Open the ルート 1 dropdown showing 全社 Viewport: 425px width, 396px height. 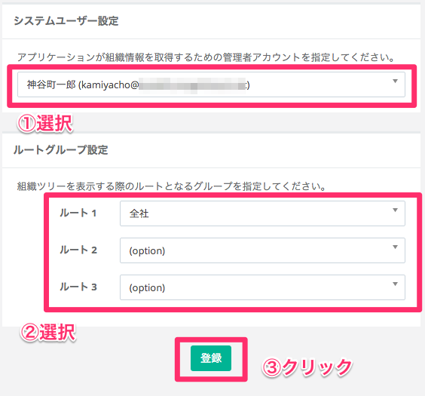[x=262, y=213]
